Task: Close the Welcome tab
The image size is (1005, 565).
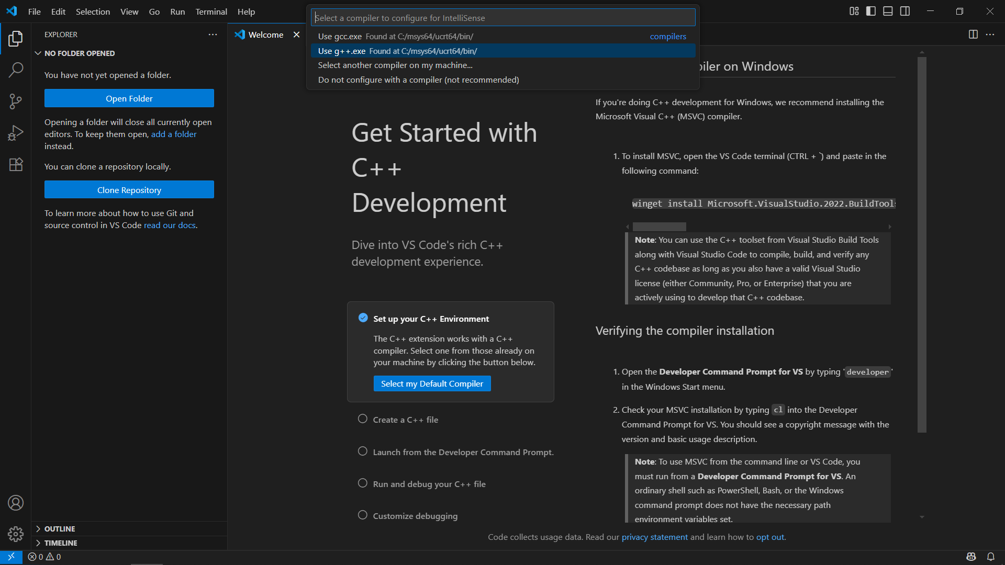Action: click(297, 35)
